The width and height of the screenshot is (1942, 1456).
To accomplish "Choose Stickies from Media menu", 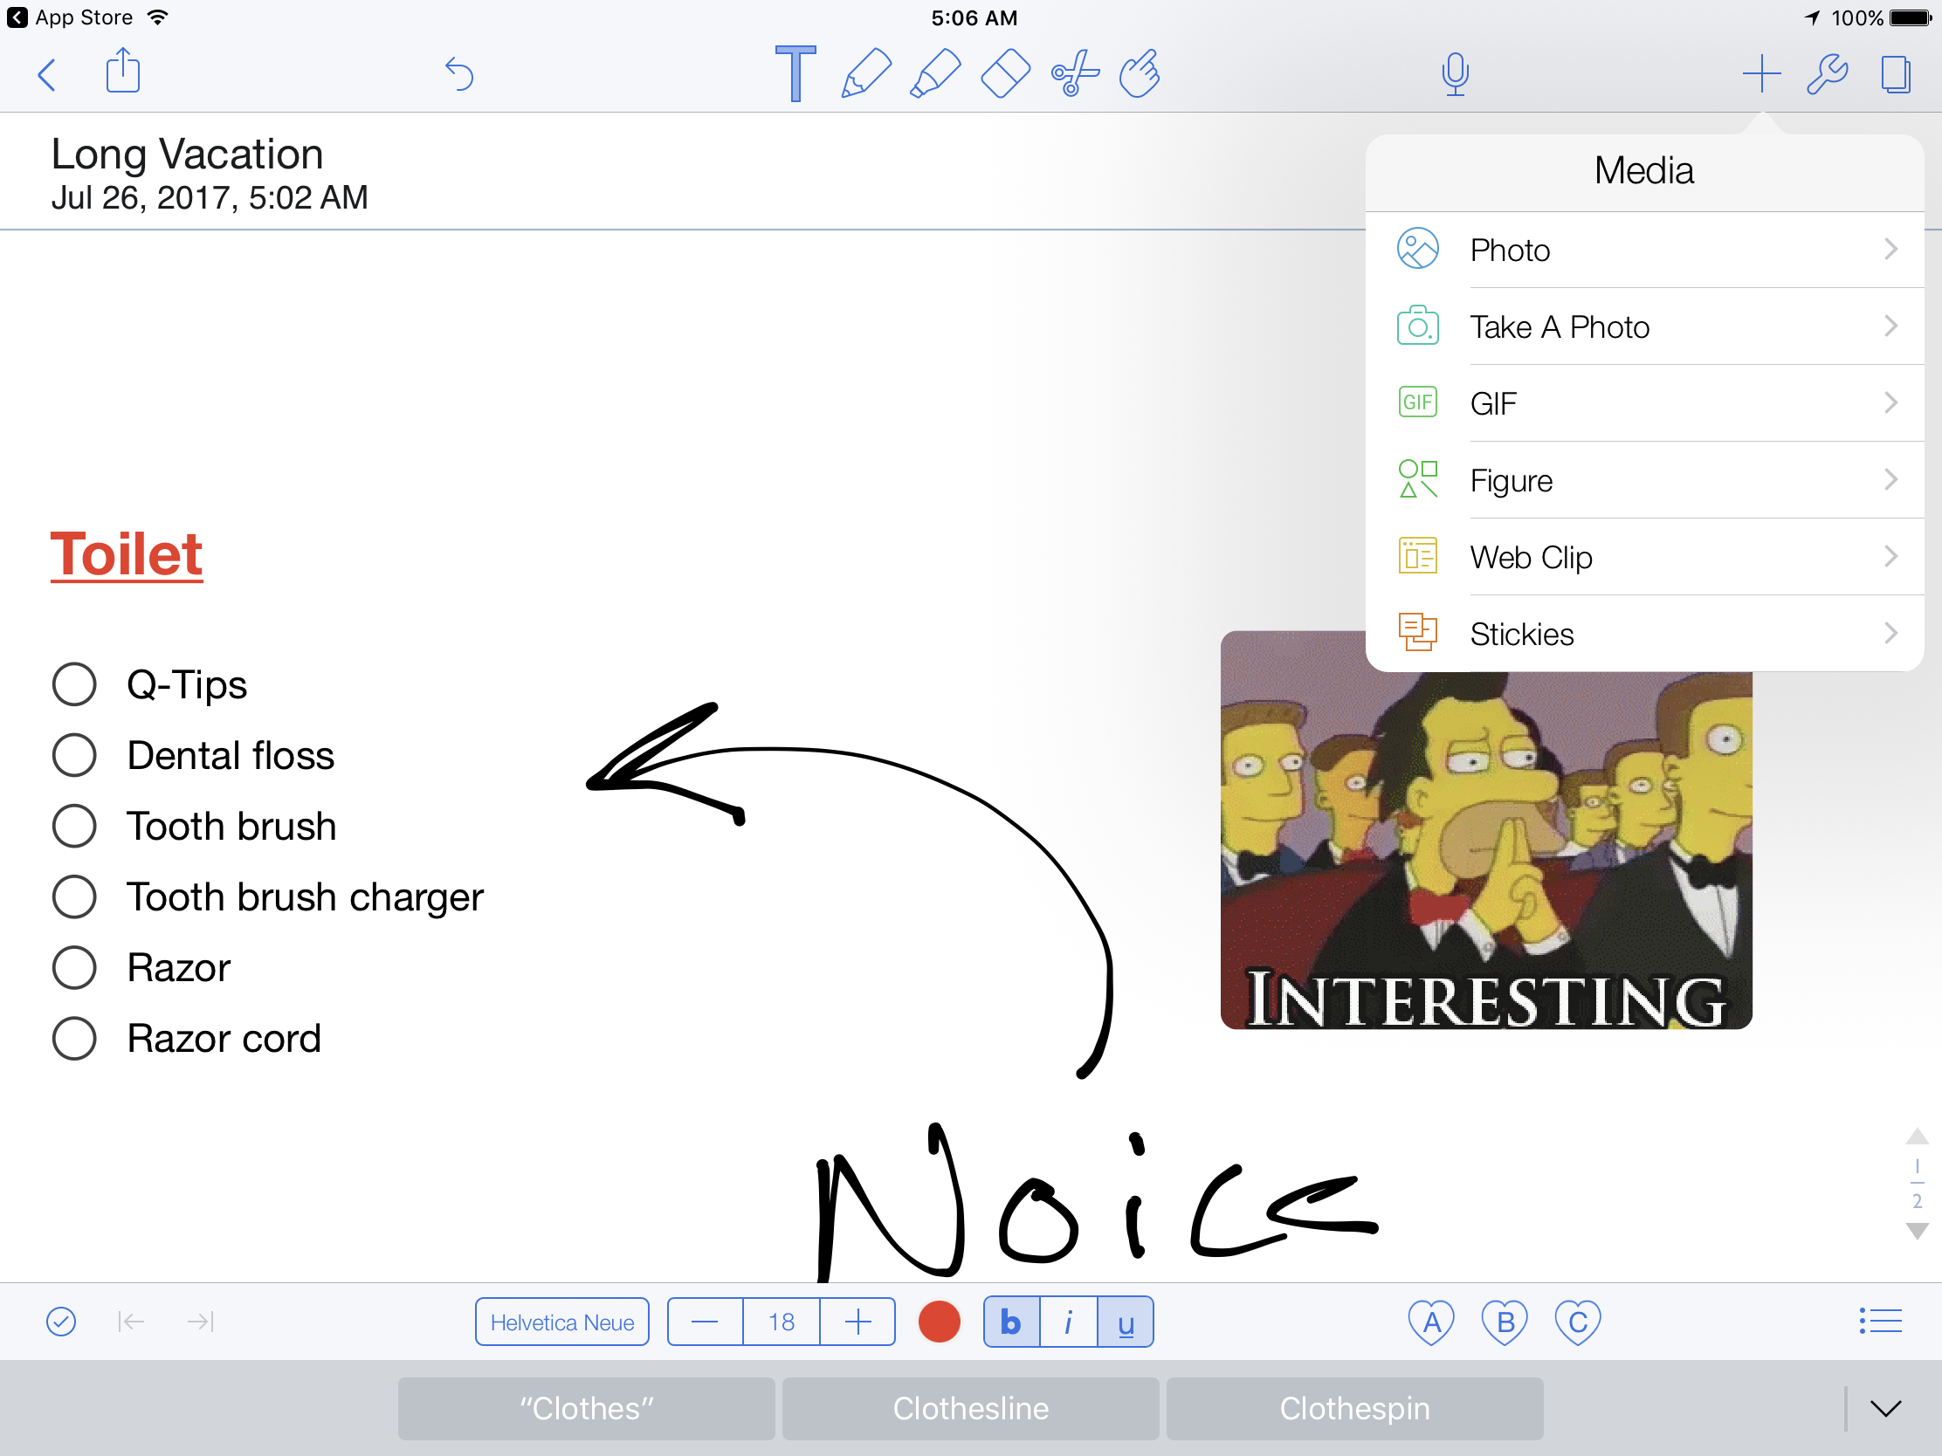I will [1645, 634].
